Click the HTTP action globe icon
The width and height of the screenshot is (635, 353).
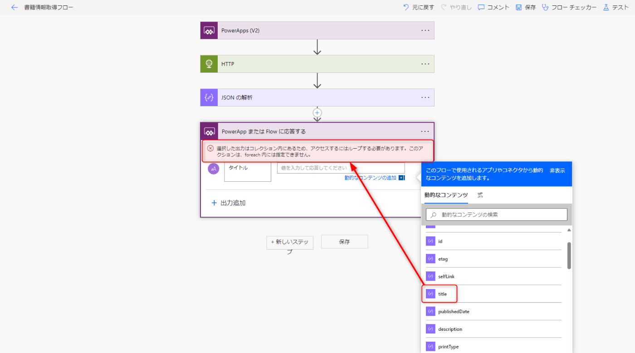[x=209, y=64]
